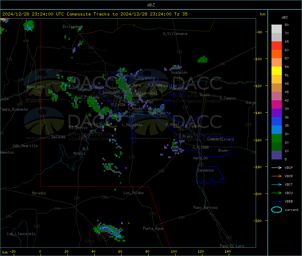Click the 'G_ALVEAR' map label
Image resolution: width=302 pixels, height=256 pixels.
[x=201, y=147]
